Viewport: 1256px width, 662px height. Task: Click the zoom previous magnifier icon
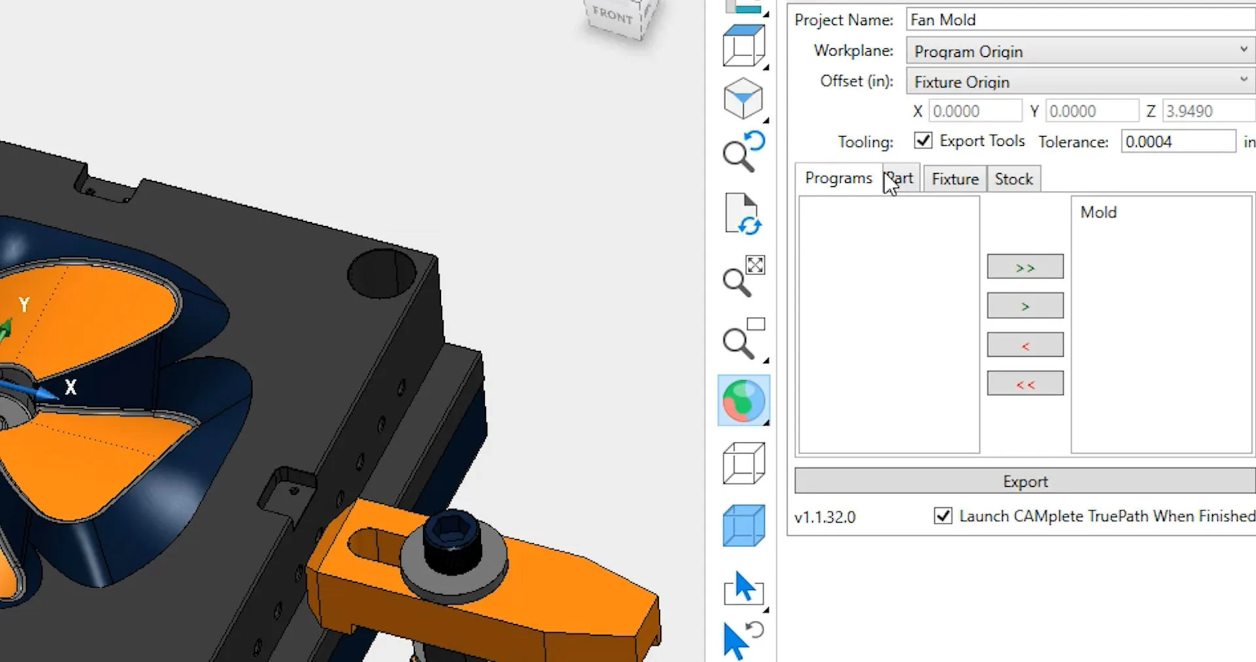[743, 152]
